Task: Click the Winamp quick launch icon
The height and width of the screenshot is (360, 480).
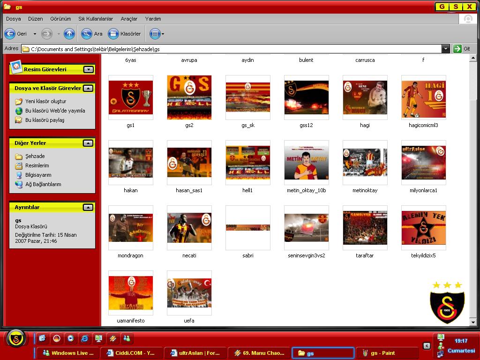Action: click(x=112, y=338)
